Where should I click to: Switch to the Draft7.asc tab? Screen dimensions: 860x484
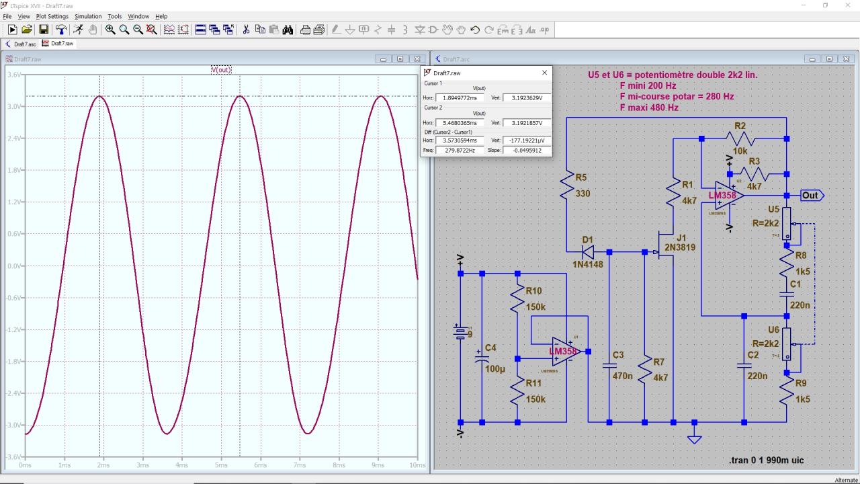click(x=21, y=44)
